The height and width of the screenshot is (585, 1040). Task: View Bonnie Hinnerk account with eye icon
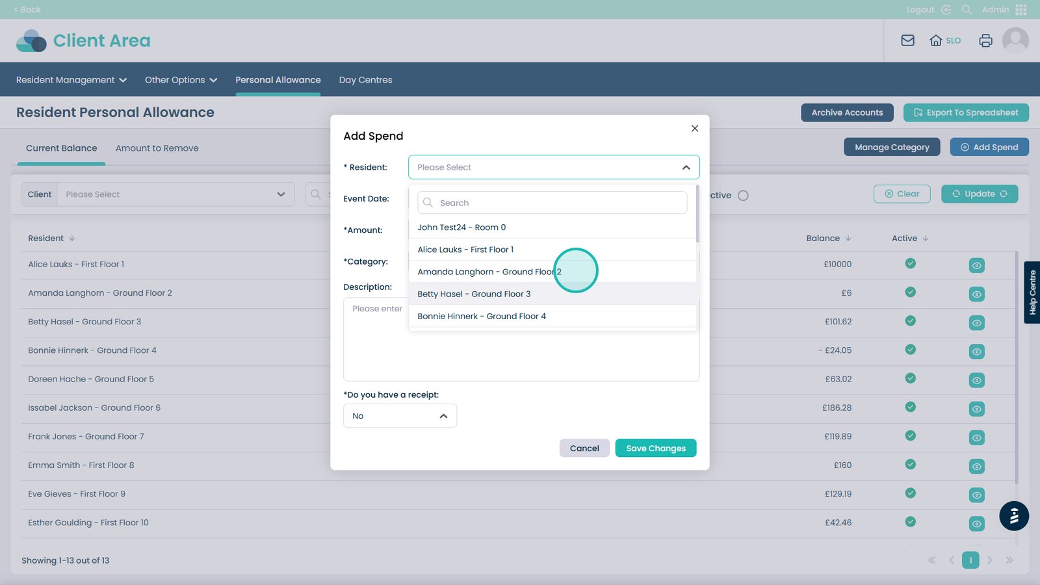(976, 352)
